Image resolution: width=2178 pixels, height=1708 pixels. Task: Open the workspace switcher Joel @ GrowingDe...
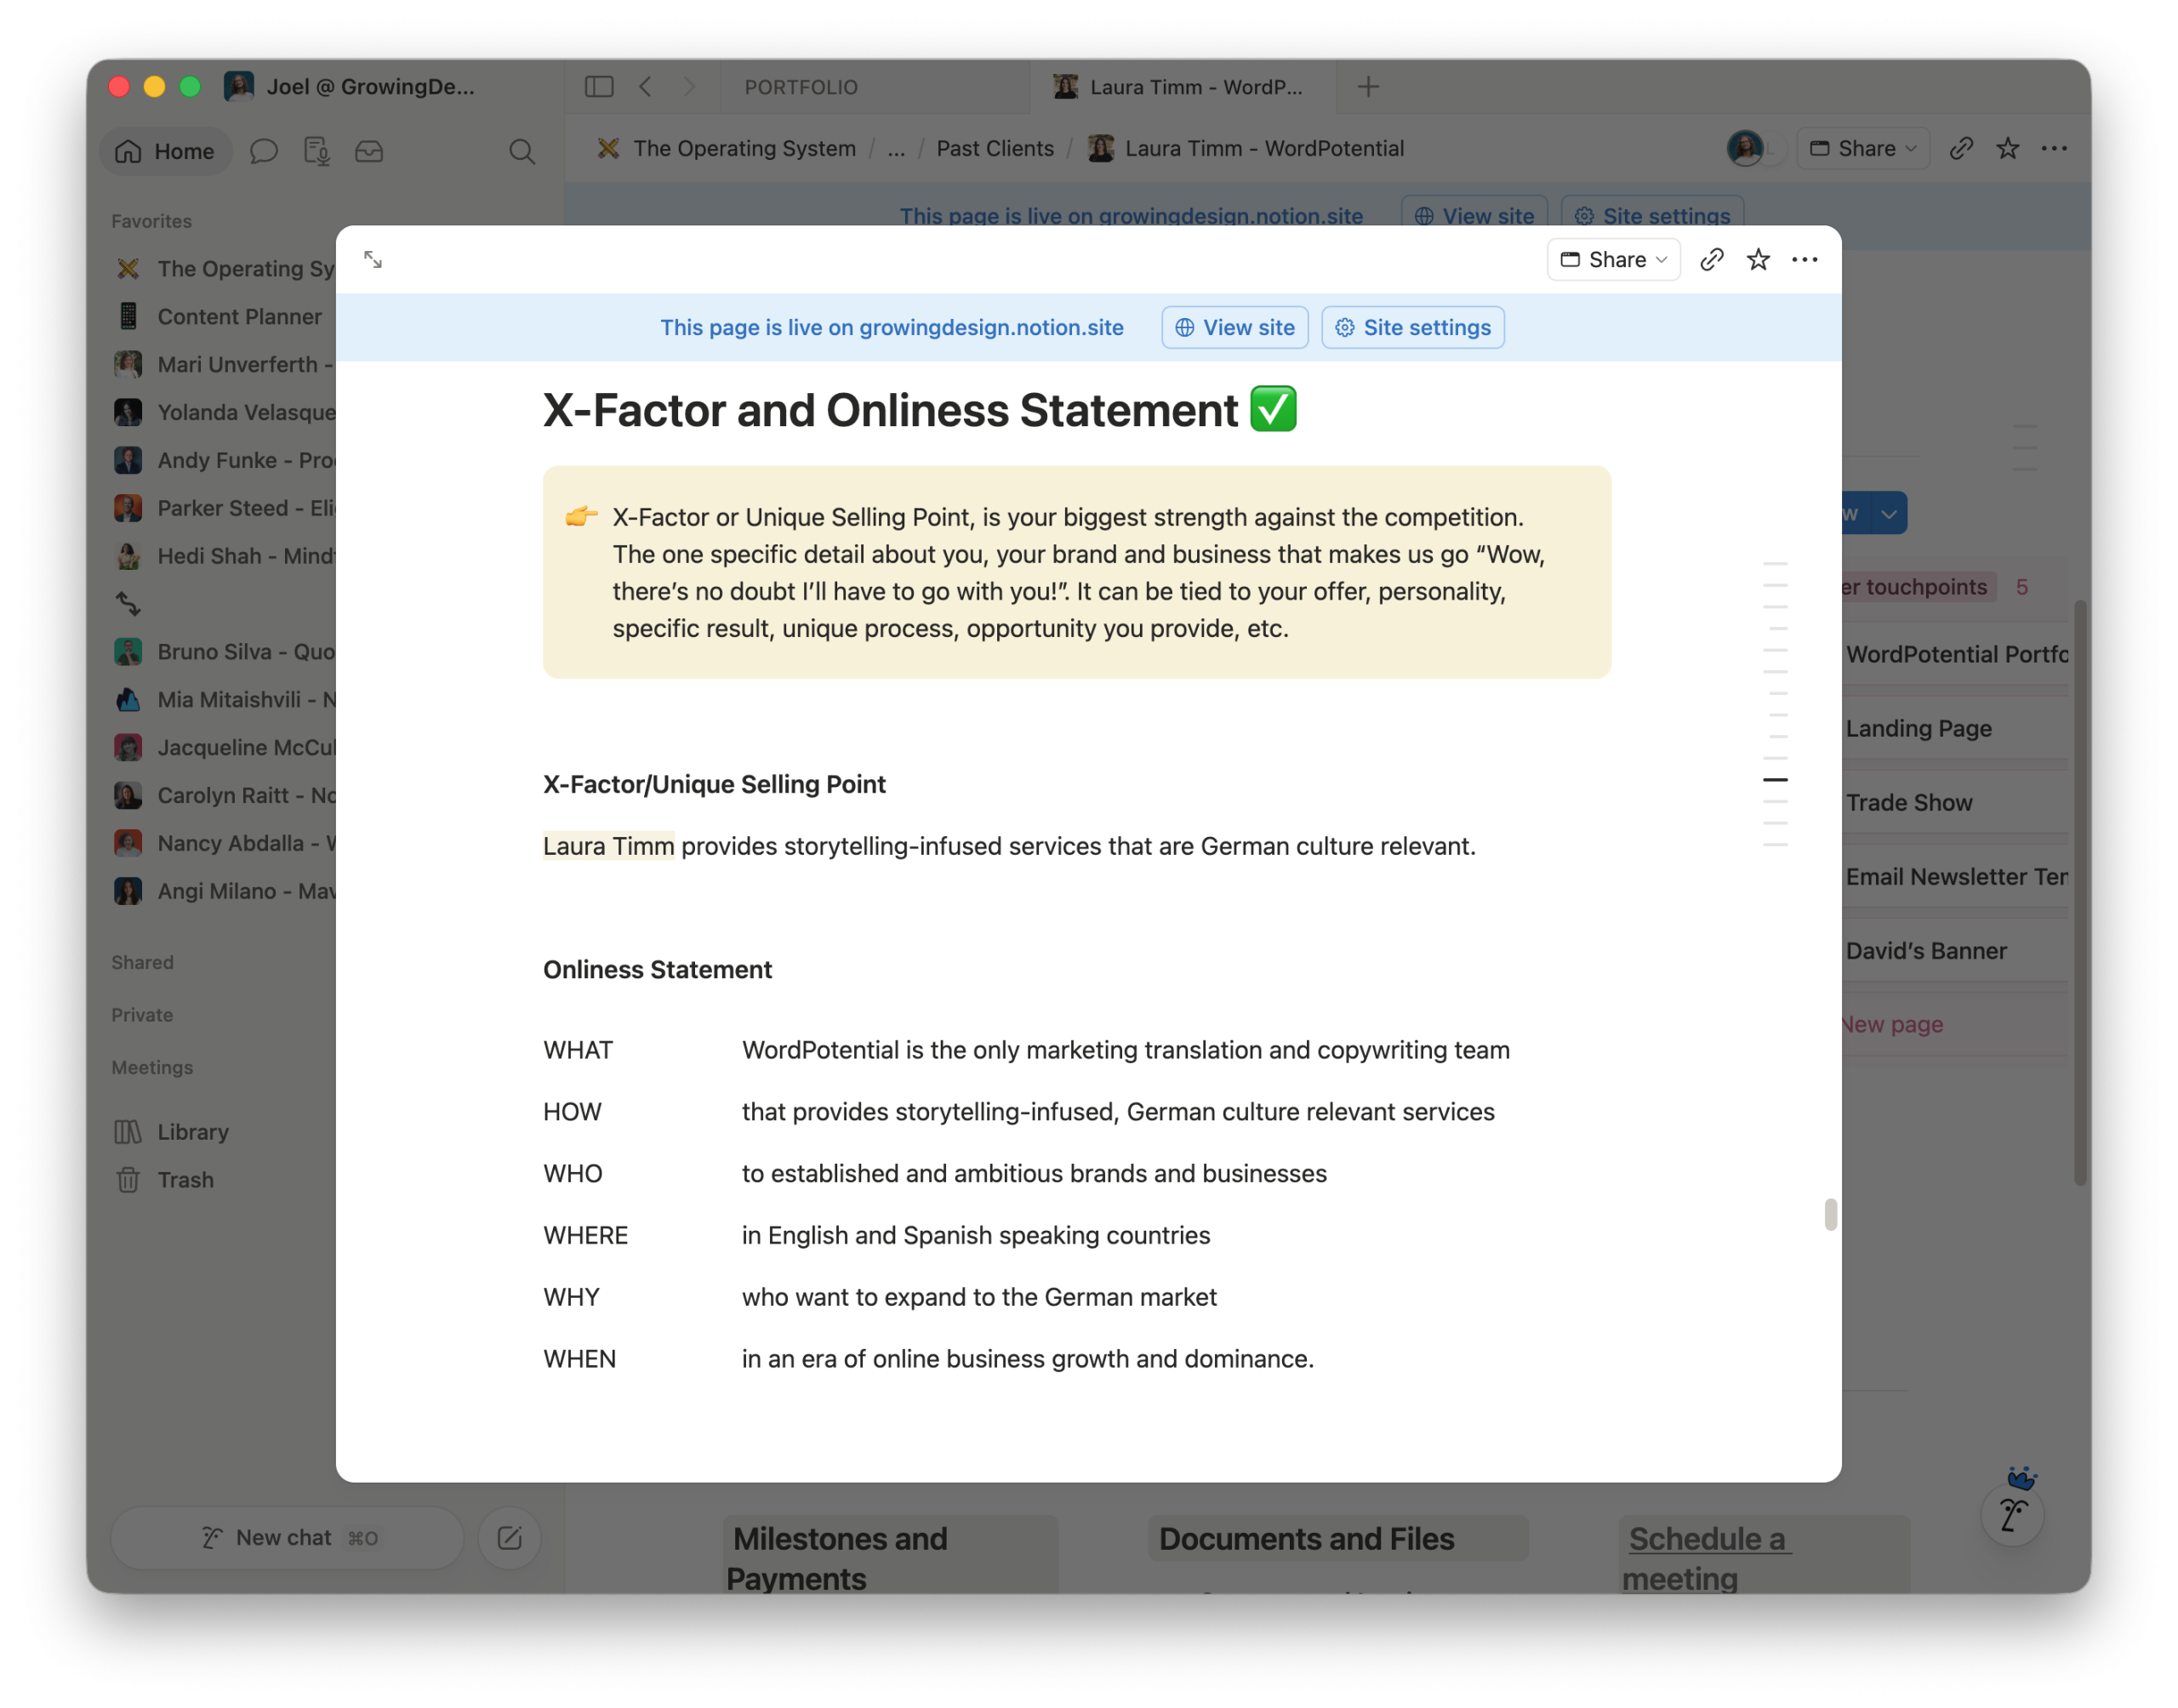pos(350,87)
